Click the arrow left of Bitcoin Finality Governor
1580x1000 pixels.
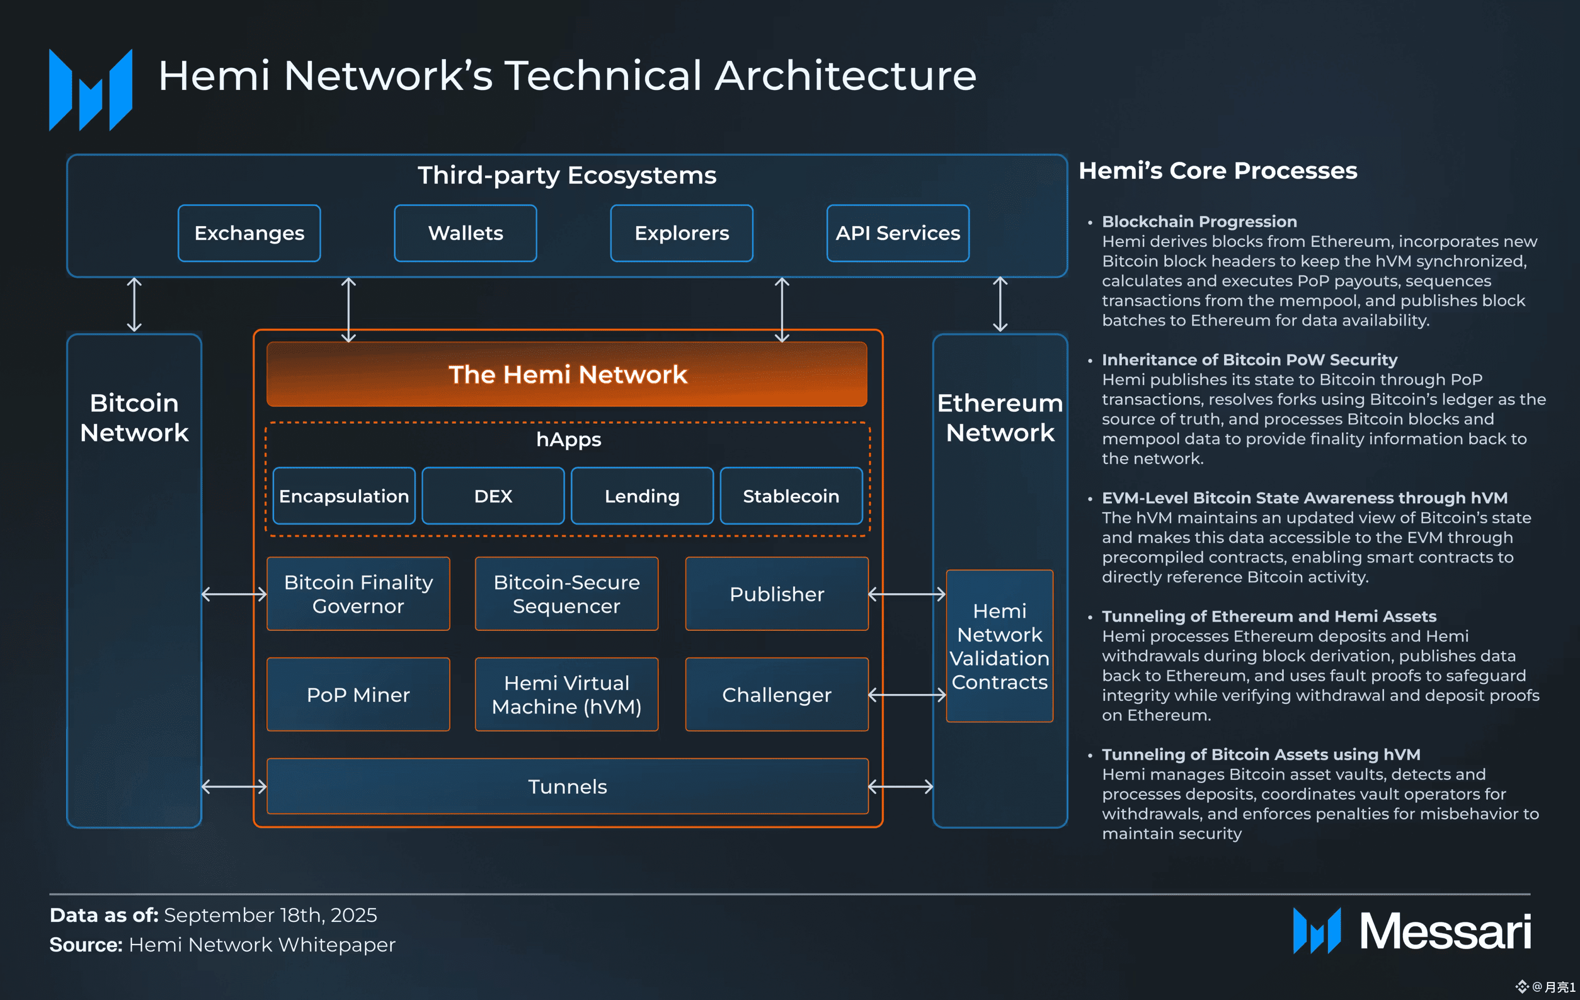234,594
